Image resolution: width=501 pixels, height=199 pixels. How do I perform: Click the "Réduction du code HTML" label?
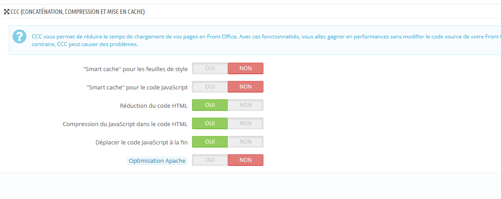pyautogui.click(x=154, y=106)
